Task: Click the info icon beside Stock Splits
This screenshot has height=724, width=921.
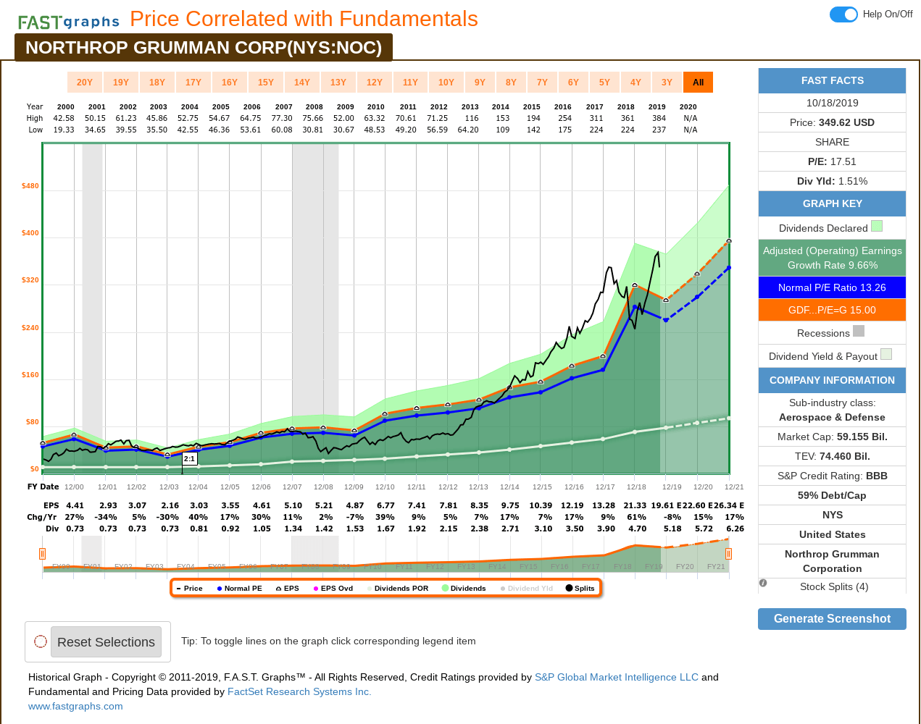Action: click(763, 583)
